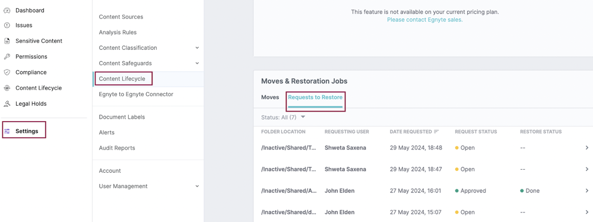This screenshot has height=222, width=593.
Task: Click the date 29 May 2024, 18:47
Action: (416, 169)
